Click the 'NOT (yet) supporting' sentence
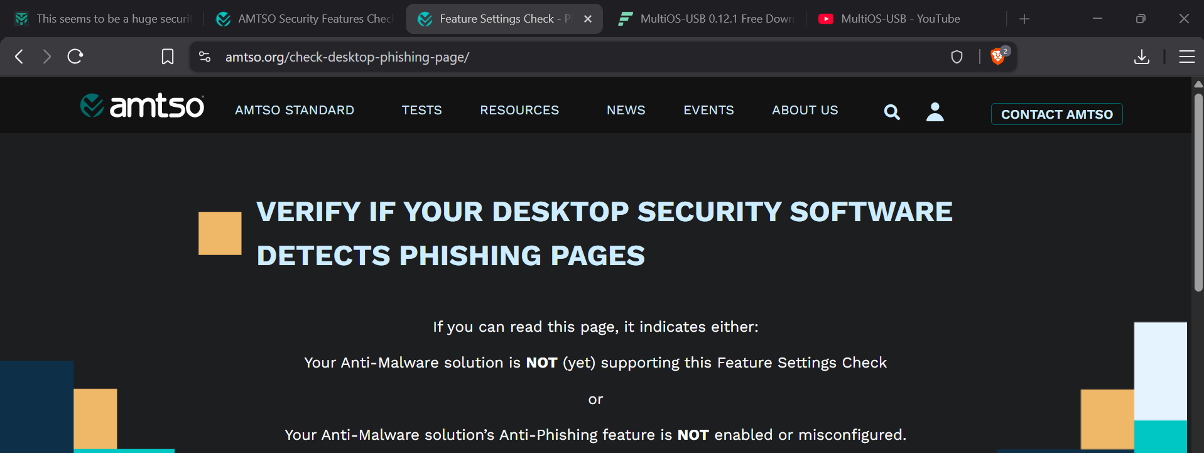1204x453 pixels. click(595, 363)
